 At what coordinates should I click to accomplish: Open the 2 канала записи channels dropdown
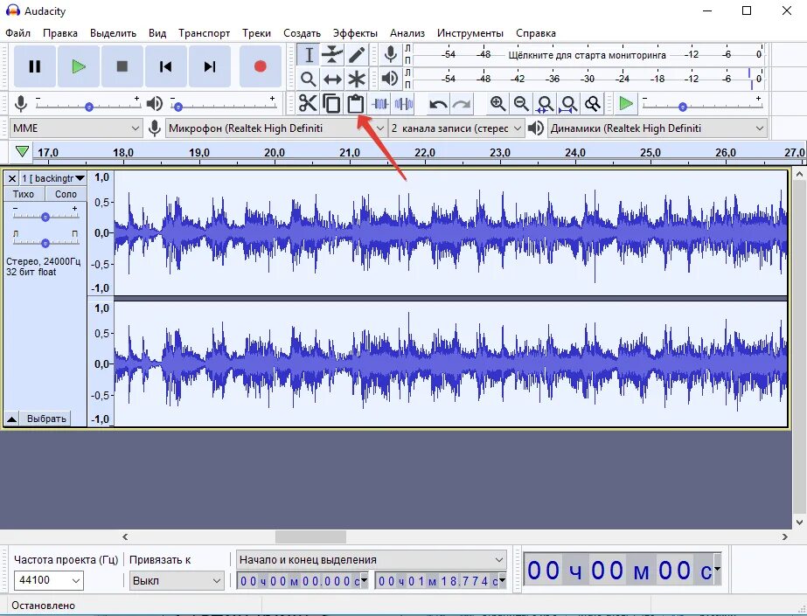[x=456, y=128]
